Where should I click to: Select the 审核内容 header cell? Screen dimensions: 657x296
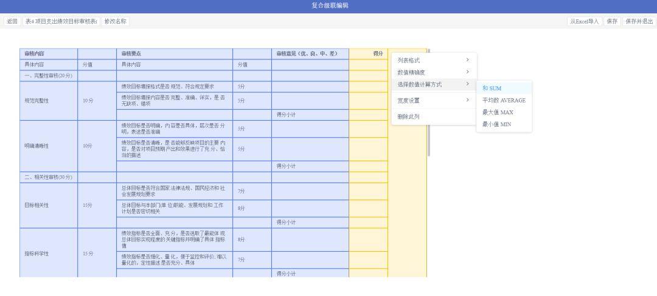coord(49,54)
